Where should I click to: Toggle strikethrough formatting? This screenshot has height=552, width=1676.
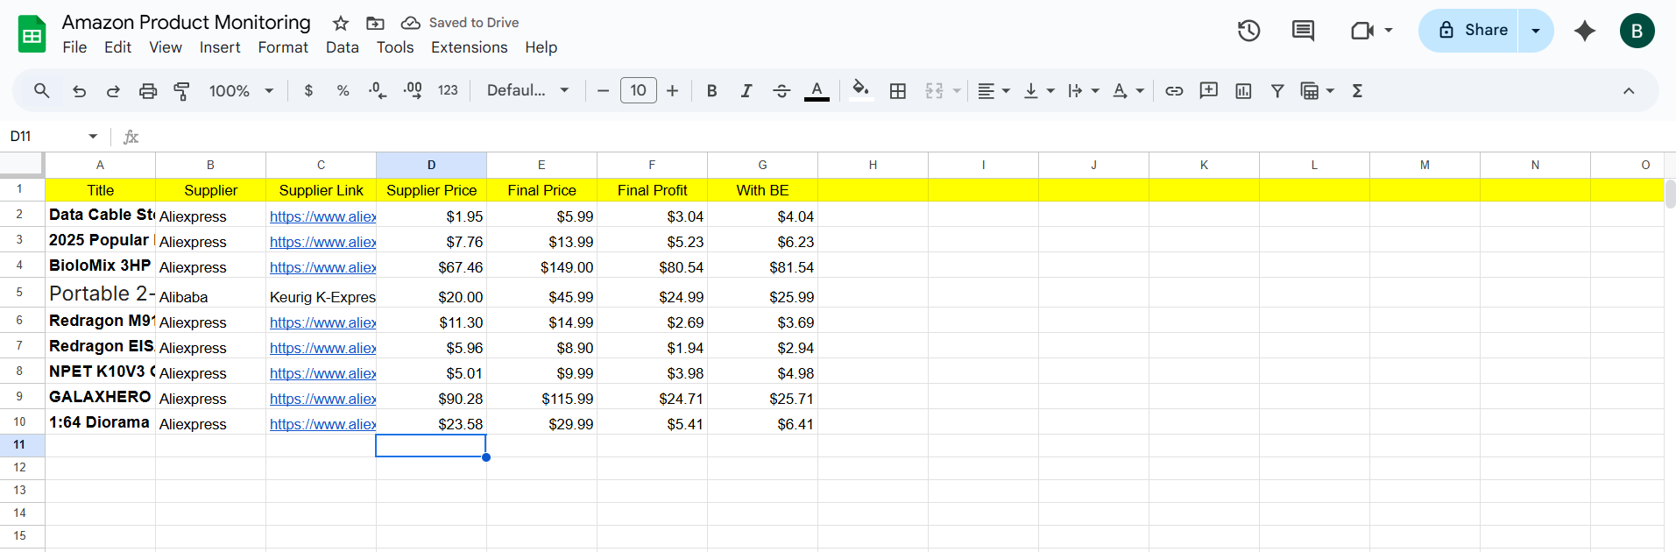coord(781,91)
